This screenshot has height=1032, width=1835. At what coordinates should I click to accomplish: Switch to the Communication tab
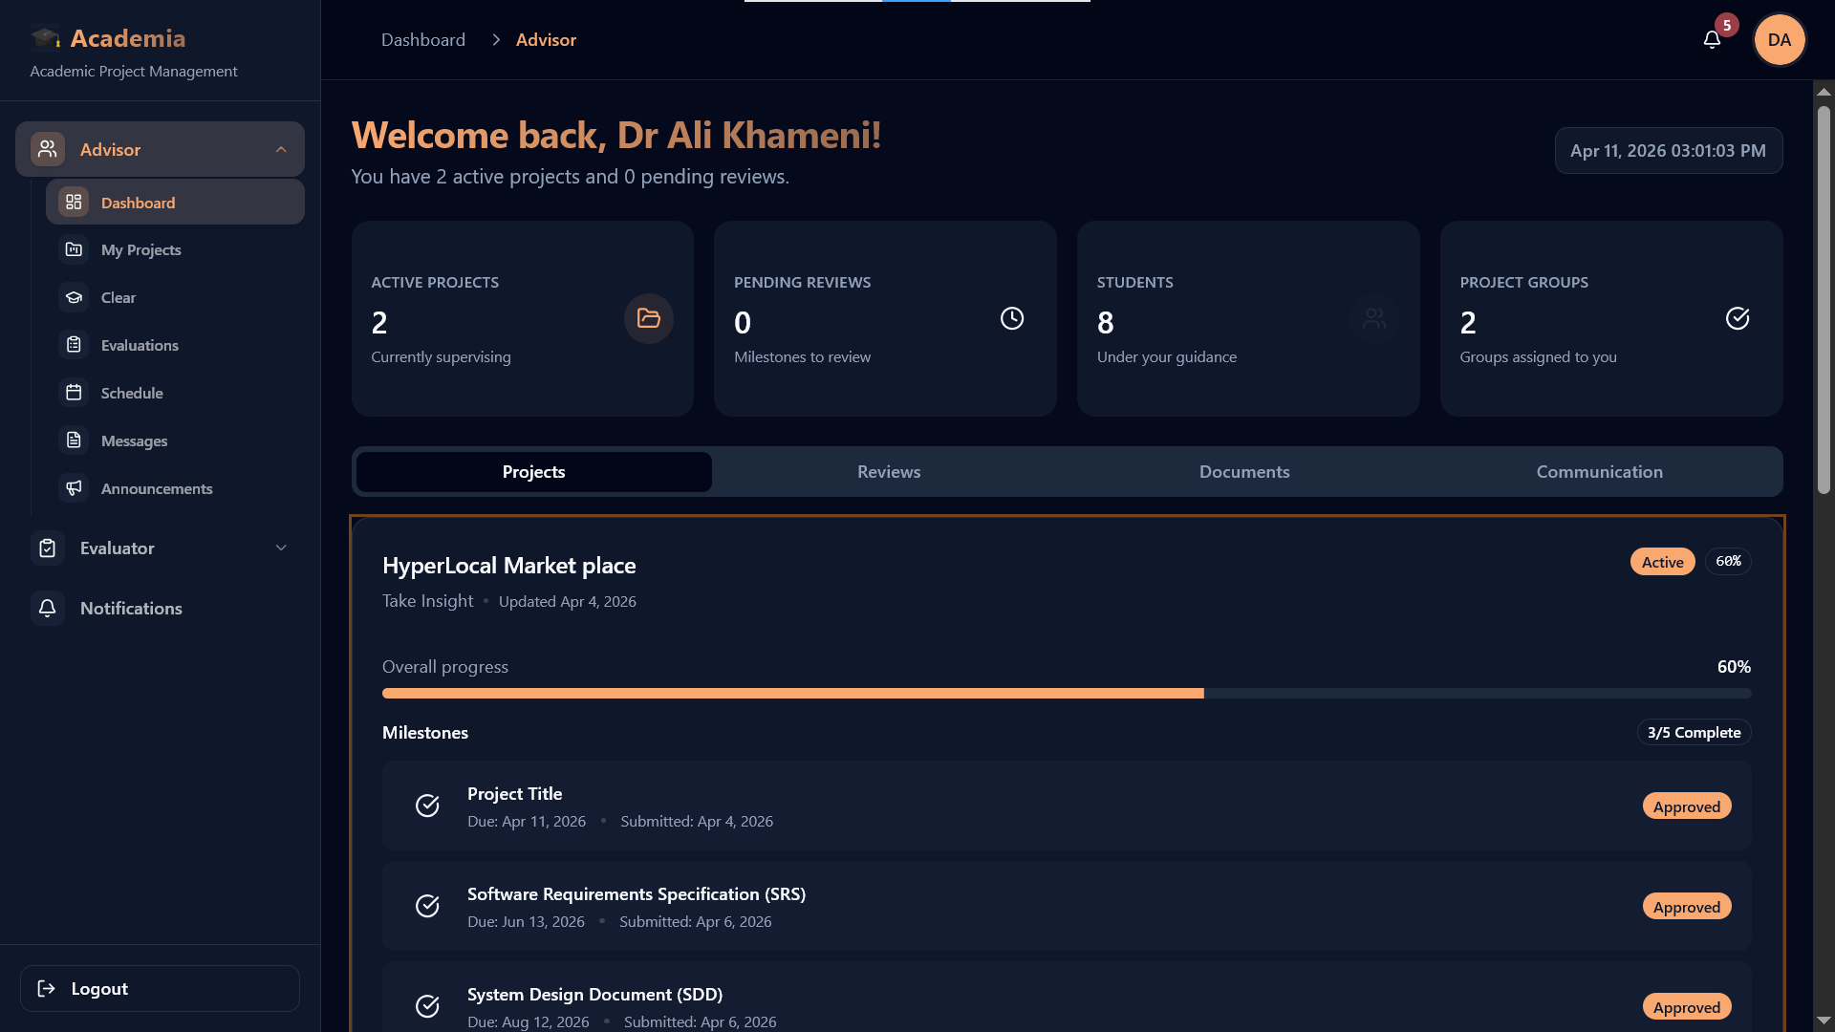point(1599,472)
